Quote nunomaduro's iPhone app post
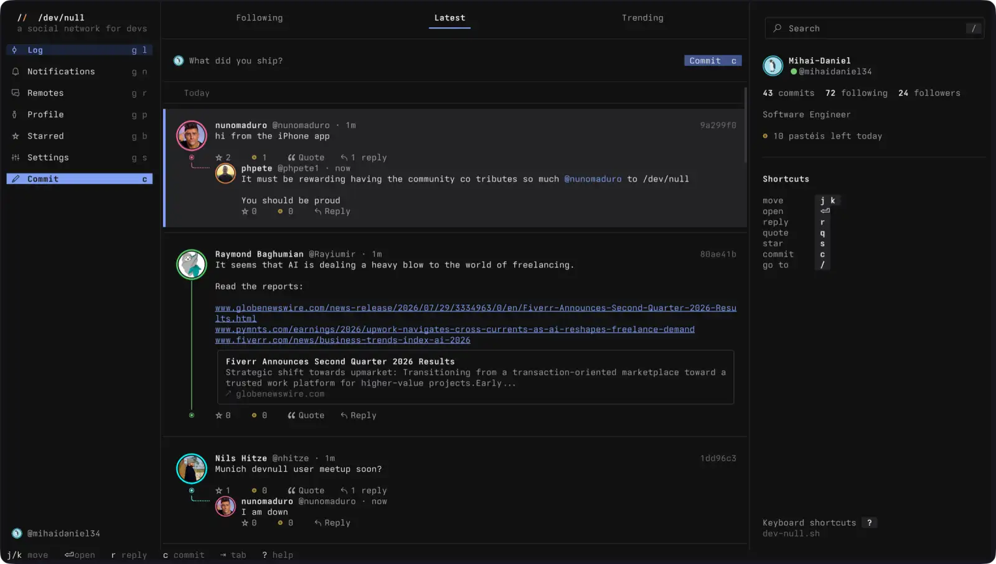This screenshot has width=996, height=564. click(306, 158)
